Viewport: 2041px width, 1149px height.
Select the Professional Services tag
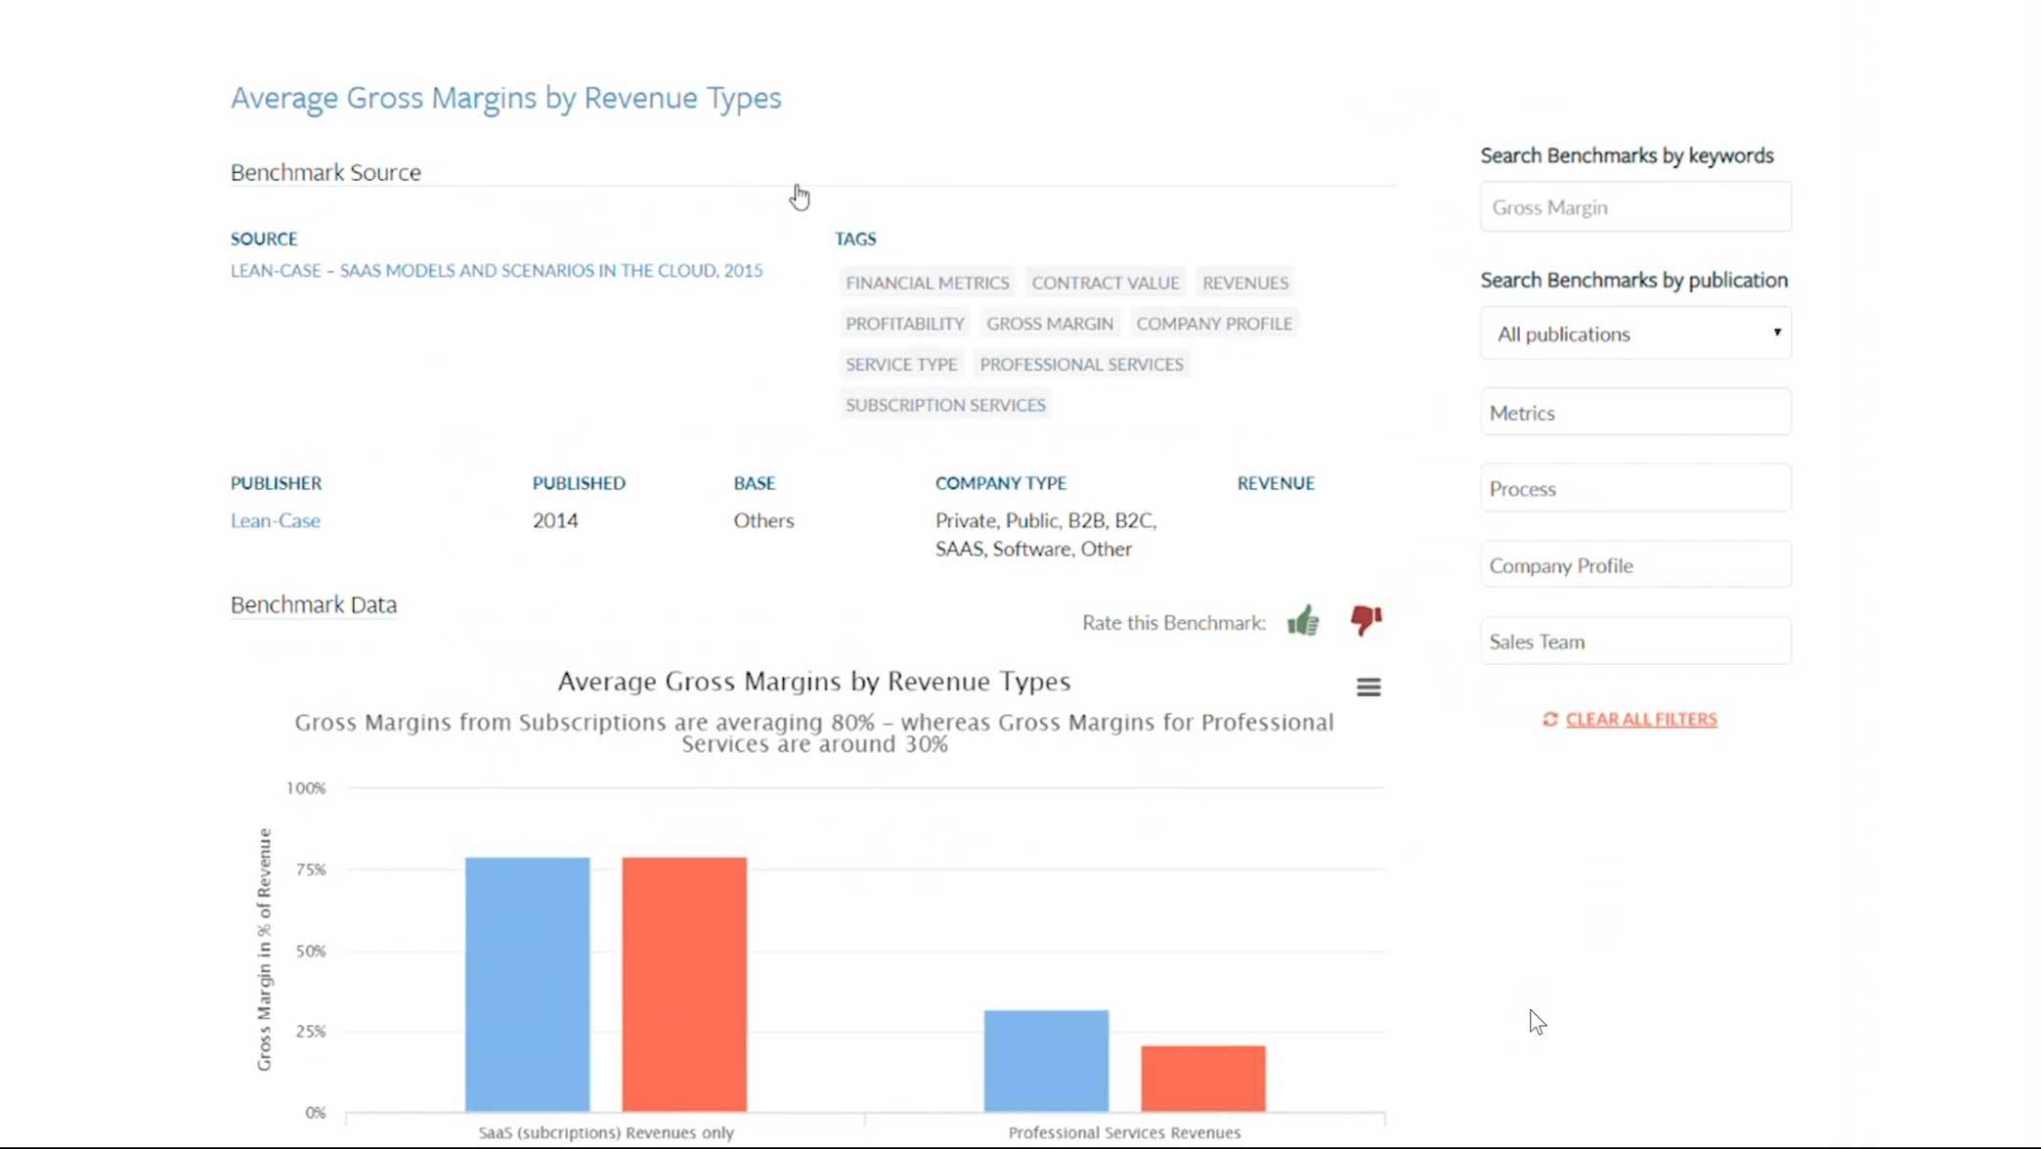(x=1081, y=364)
